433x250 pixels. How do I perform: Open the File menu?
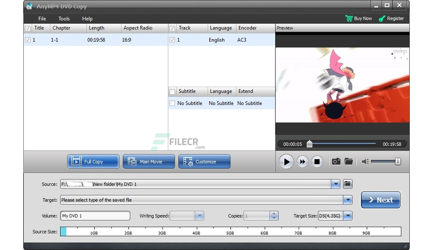coord(42,19)
